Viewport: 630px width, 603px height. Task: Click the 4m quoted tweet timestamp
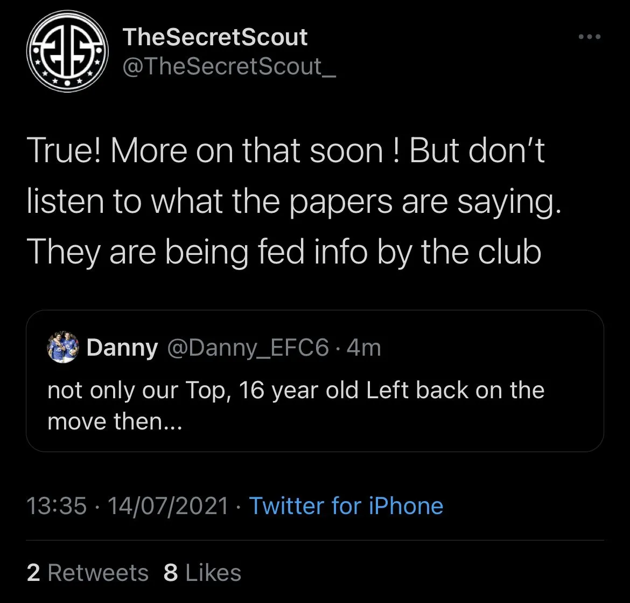pyautogui.click(x=363, y=348)
